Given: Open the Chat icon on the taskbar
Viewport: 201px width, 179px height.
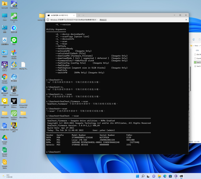Looking at the screenshot, I should [154, 176].
